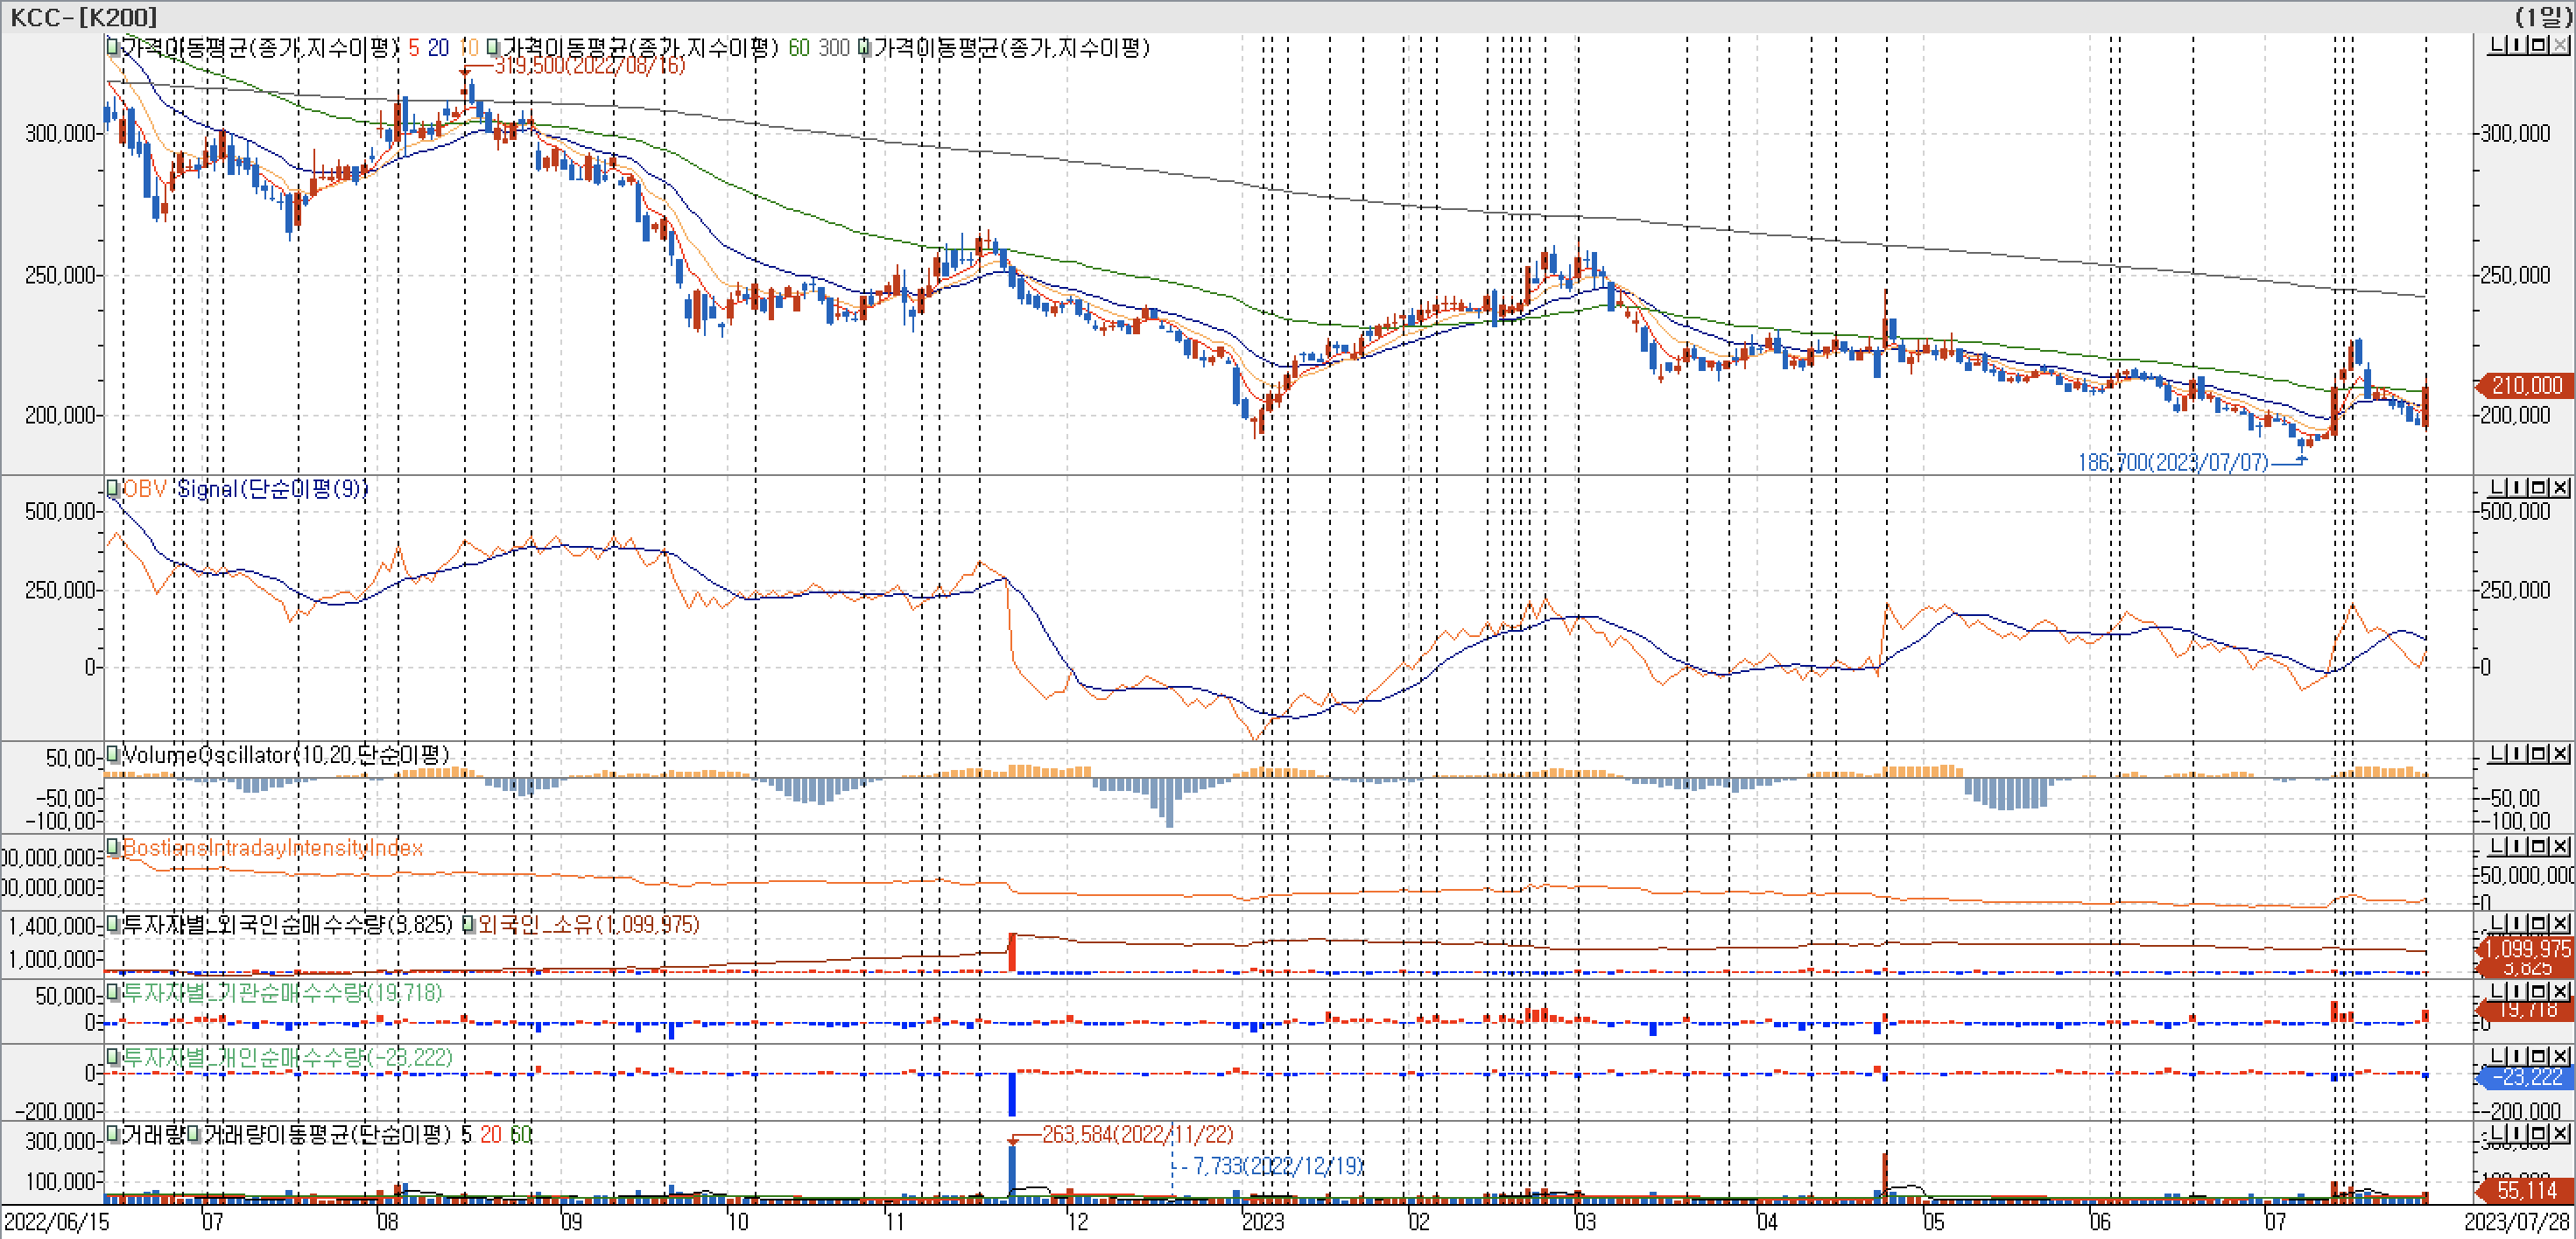The height and width of the screenshot is (1239, 2576).
Task: Click the 210,000 current price tag
Action: pos(2526,385)
